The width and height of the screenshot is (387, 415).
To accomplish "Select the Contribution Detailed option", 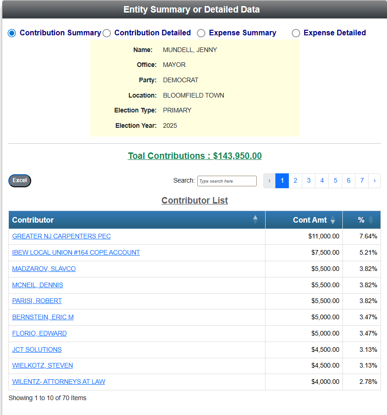I will (x=107, y=33).
